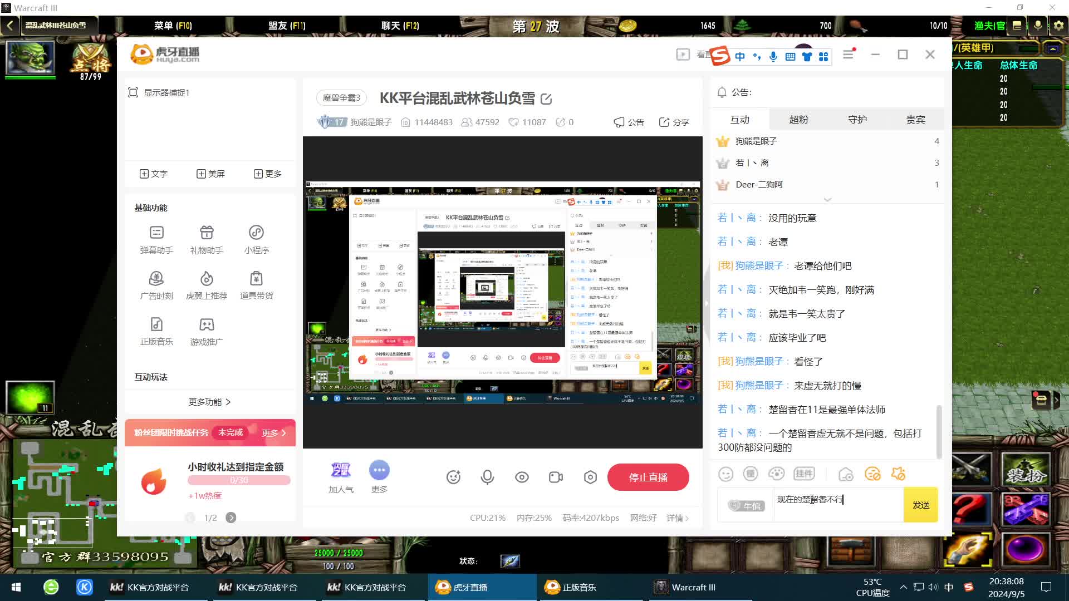Click the hourly gift progress bar 0/30
The height and width of the screenshot is (601, 1069).
239,480
